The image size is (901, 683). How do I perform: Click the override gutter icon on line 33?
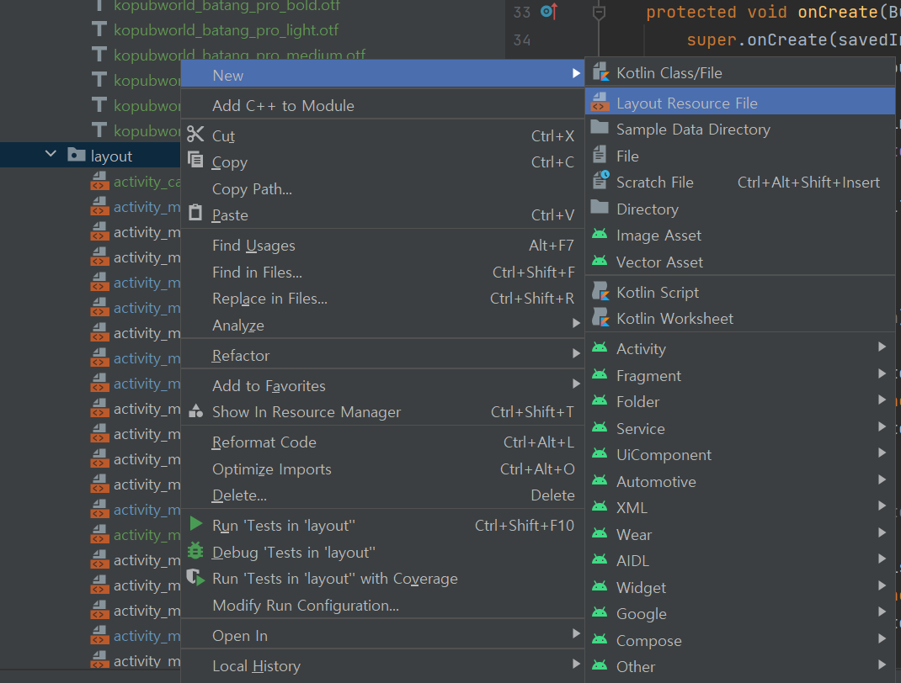click(549, 11)
